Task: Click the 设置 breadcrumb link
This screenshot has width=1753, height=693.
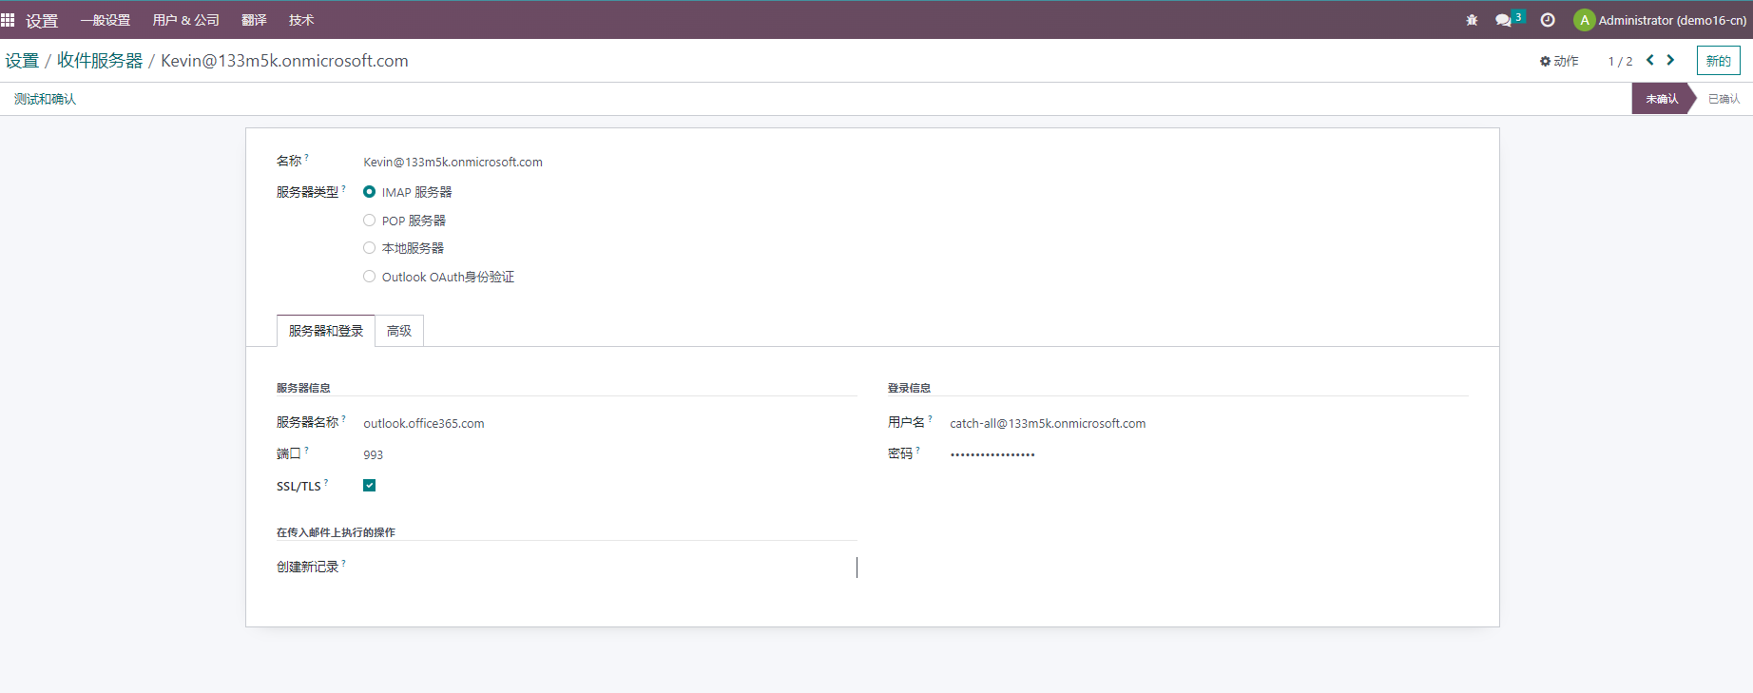Action: pos(22,61)
